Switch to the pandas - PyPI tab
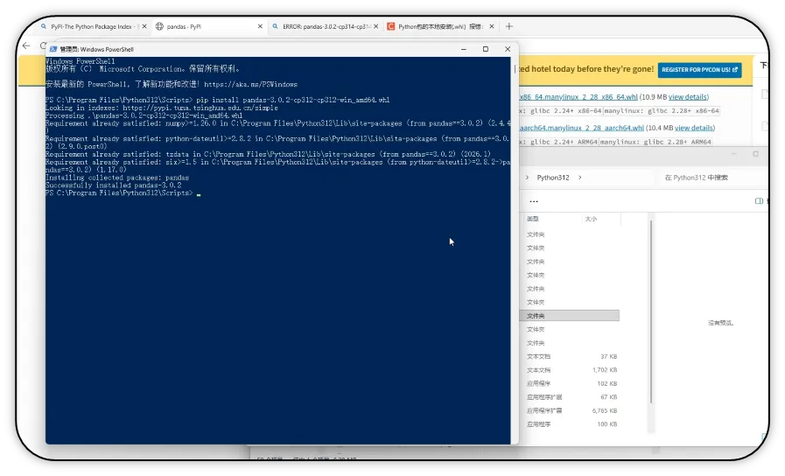Viewport: 785px width, 476px height. click(x=210, y=26)
